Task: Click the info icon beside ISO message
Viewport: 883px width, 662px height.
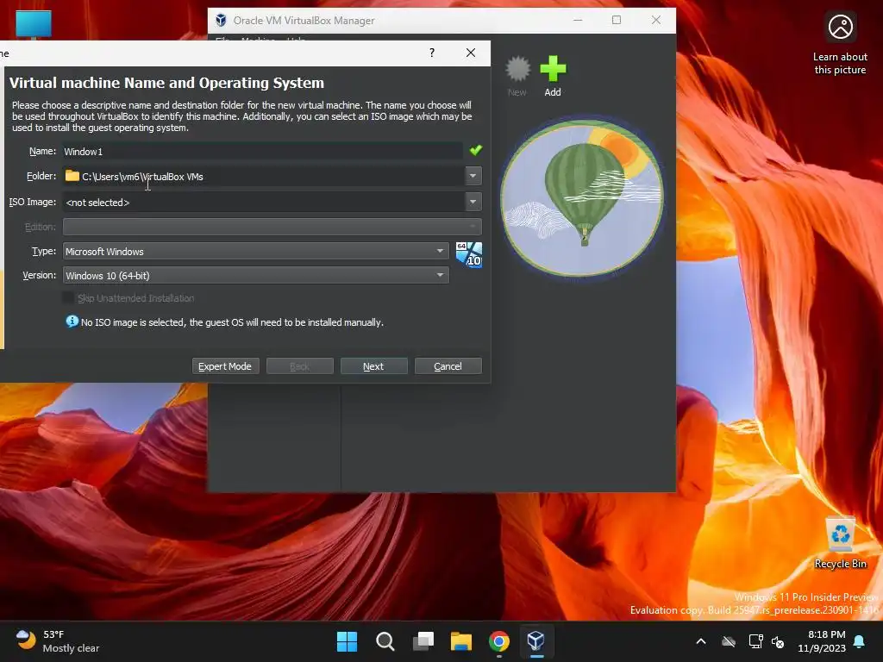Action: (x=72, y=322)
